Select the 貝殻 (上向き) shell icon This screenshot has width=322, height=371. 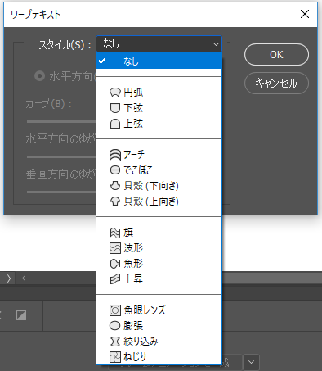[x=115, y=201]
